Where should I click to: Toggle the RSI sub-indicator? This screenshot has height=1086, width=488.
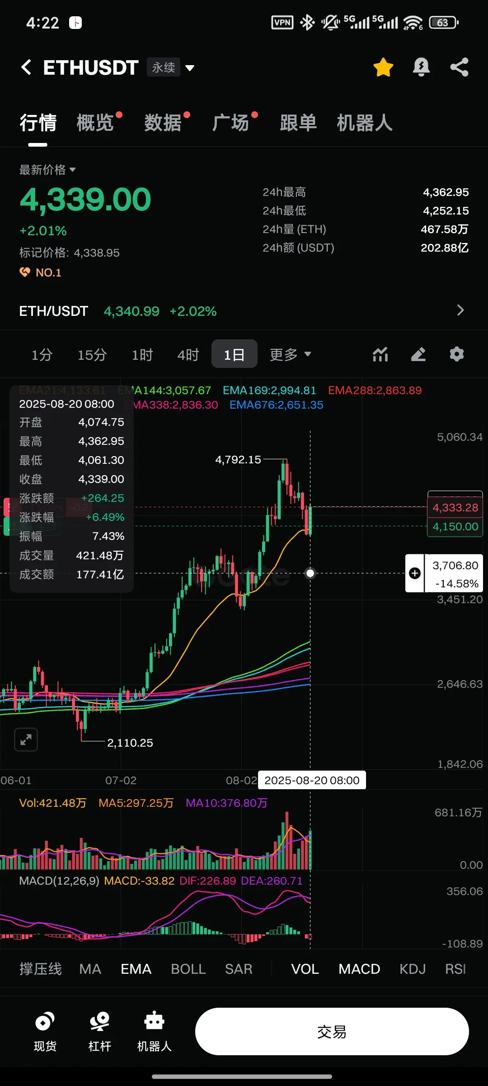455,969
